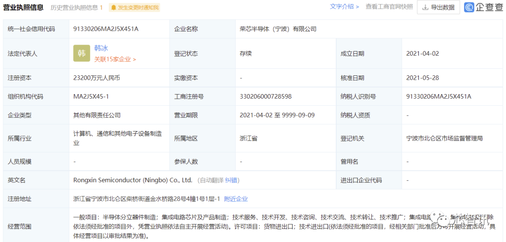Click the registered address text on 金水桥路
Image resolution: width=506 pixels, height=242 pixels.
coord(147,199)
